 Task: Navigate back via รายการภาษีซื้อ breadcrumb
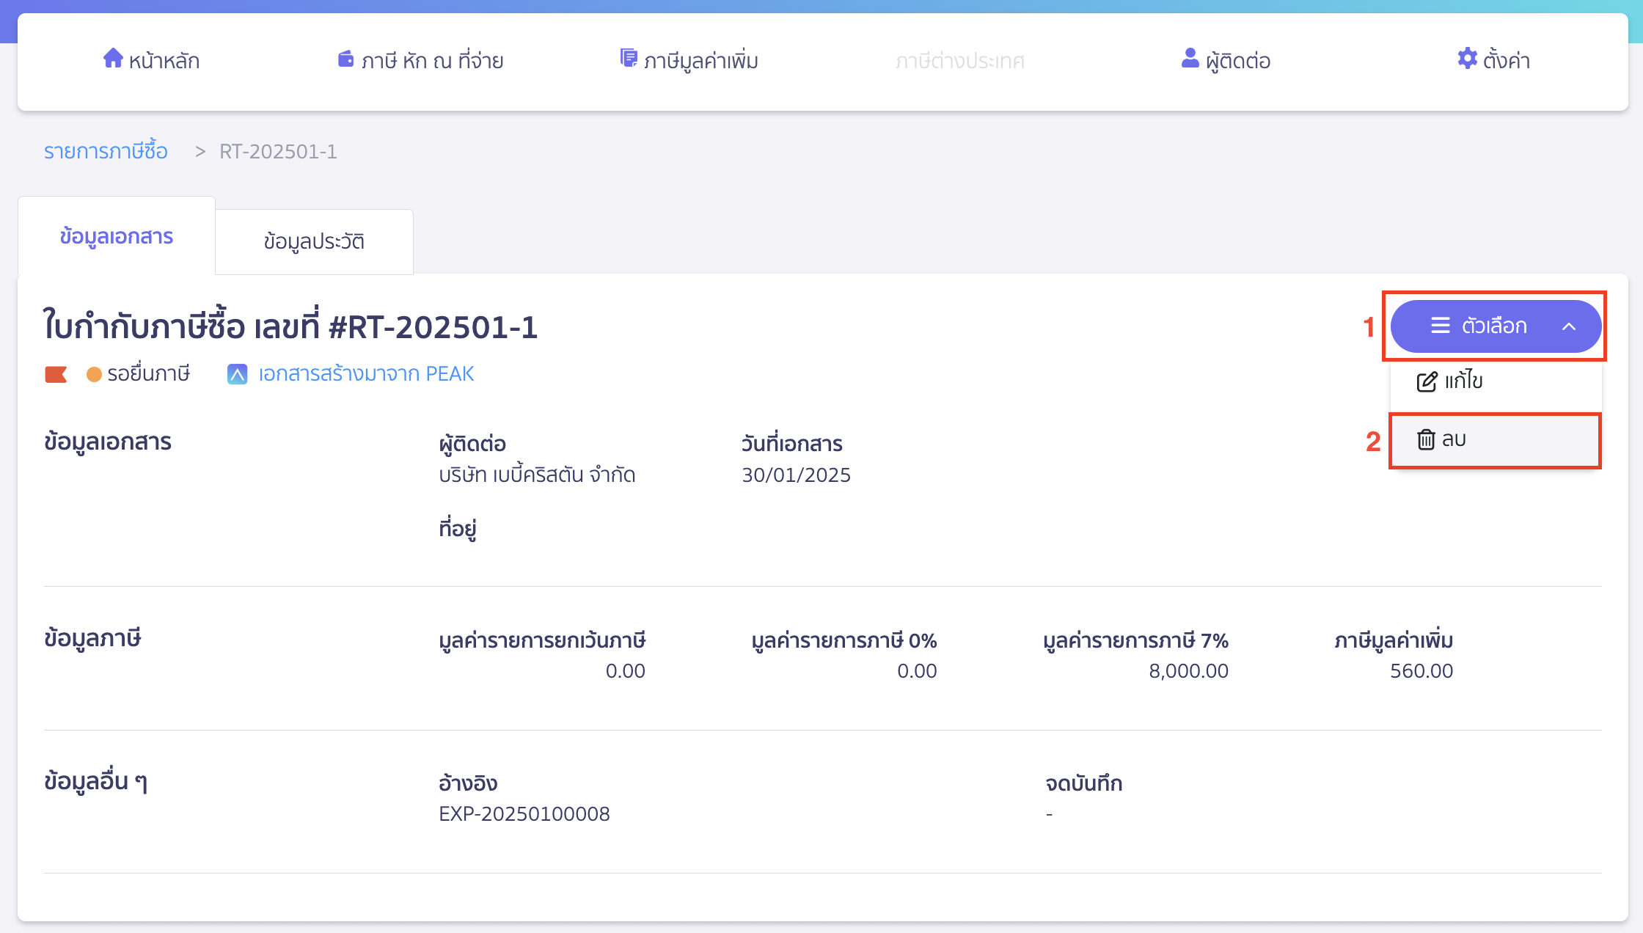click(106, 151)
